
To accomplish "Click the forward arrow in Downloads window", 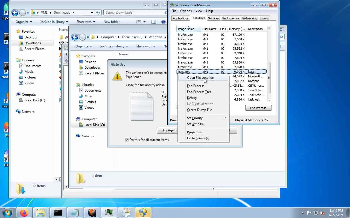I will click(22, 13).
